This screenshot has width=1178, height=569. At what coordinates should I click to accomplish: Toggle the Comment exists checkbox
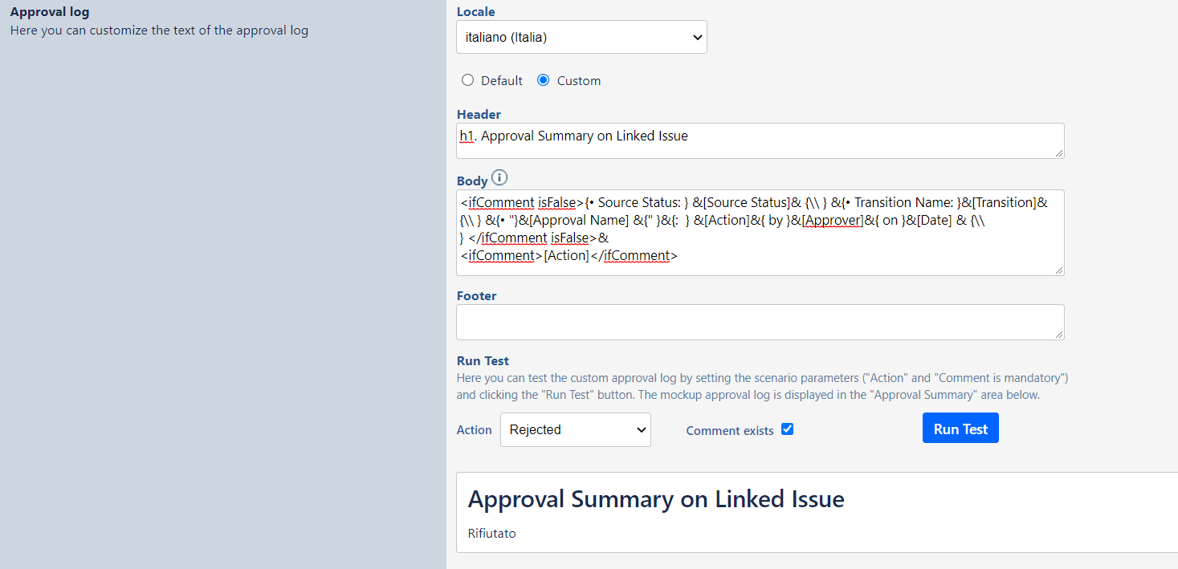pyautogui.click(x=787, y=429)
